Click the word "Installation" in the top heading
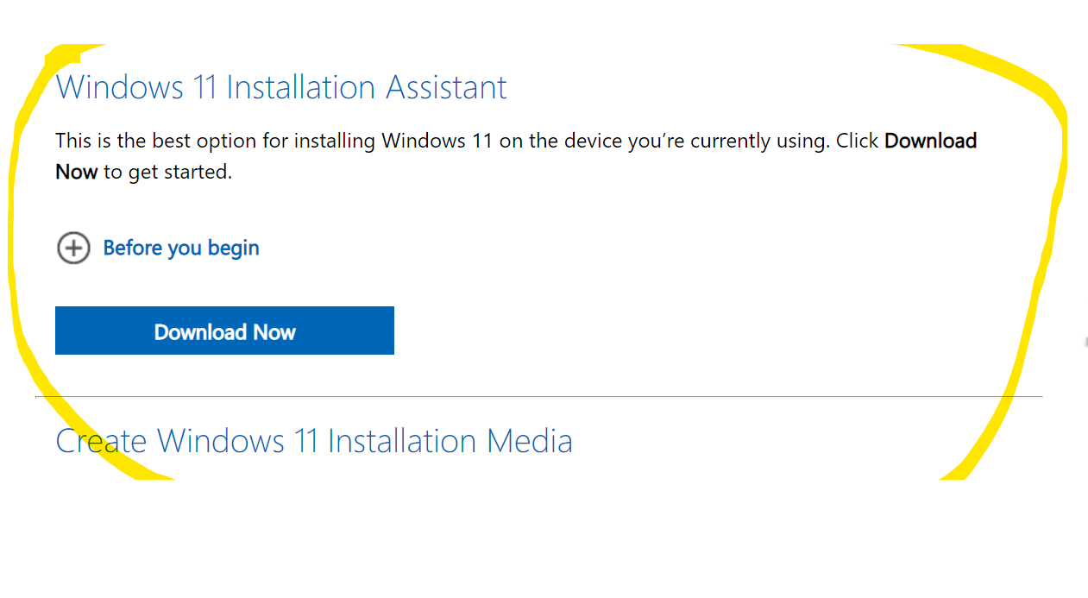 click(302, 87)
